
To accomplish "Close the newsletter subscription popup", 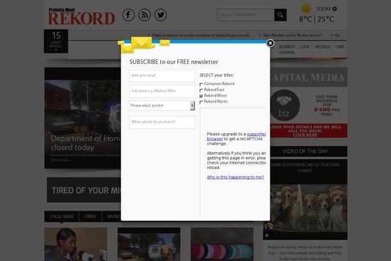I will pyautogui.click(x=270, y=43).
